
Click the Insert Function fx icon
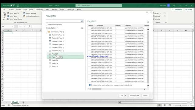click(x=29, y=26)
